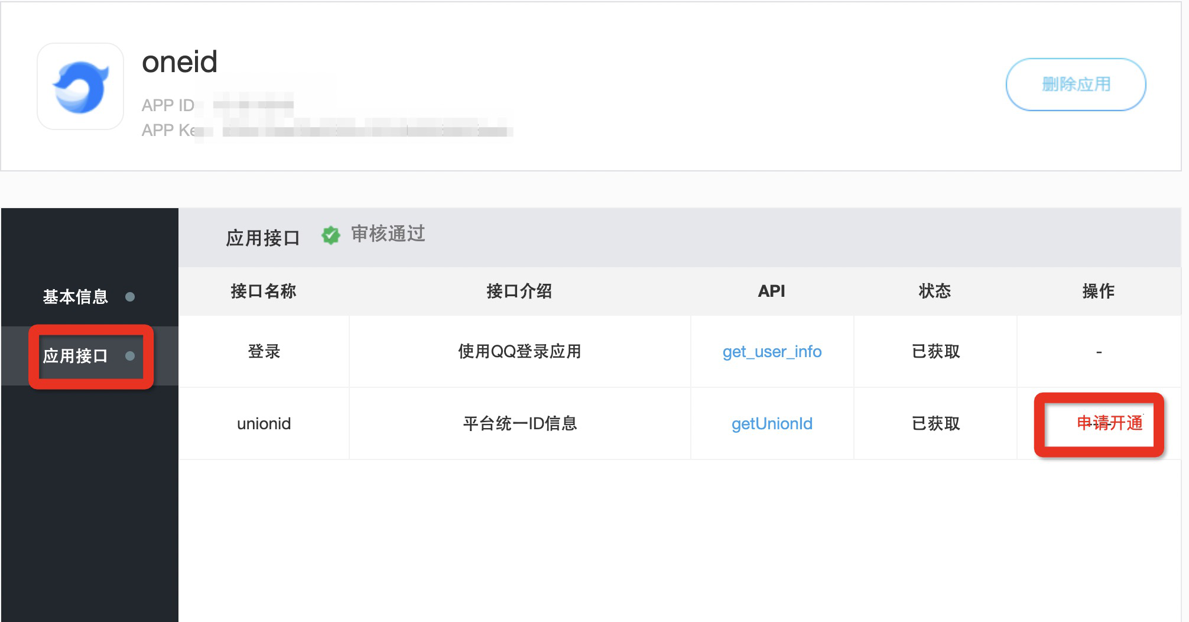The image size is (1189, 622).
Task: Click the status dot beside 基本信息
Action: point(131,295)
